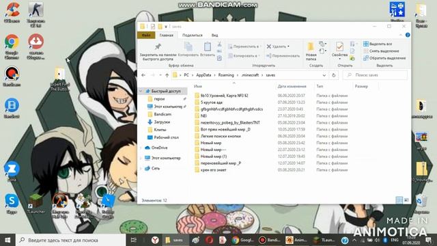The image size is (437, 246).
Task: Click the Имя (Name) column header
Action: pyautogui.click(x=197, y=86)
